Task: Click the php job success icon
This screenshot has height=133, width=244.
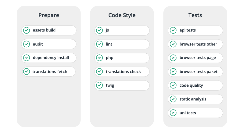Action: [x=99, y=58]
